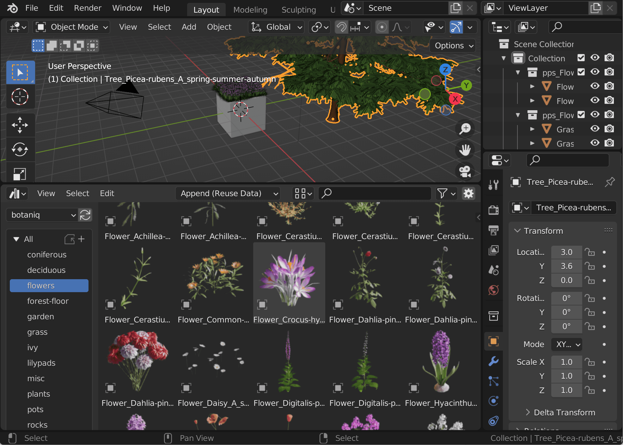623x445 pixels.
Task: Open Render properties with the camera icon
Action: [493, 210]
